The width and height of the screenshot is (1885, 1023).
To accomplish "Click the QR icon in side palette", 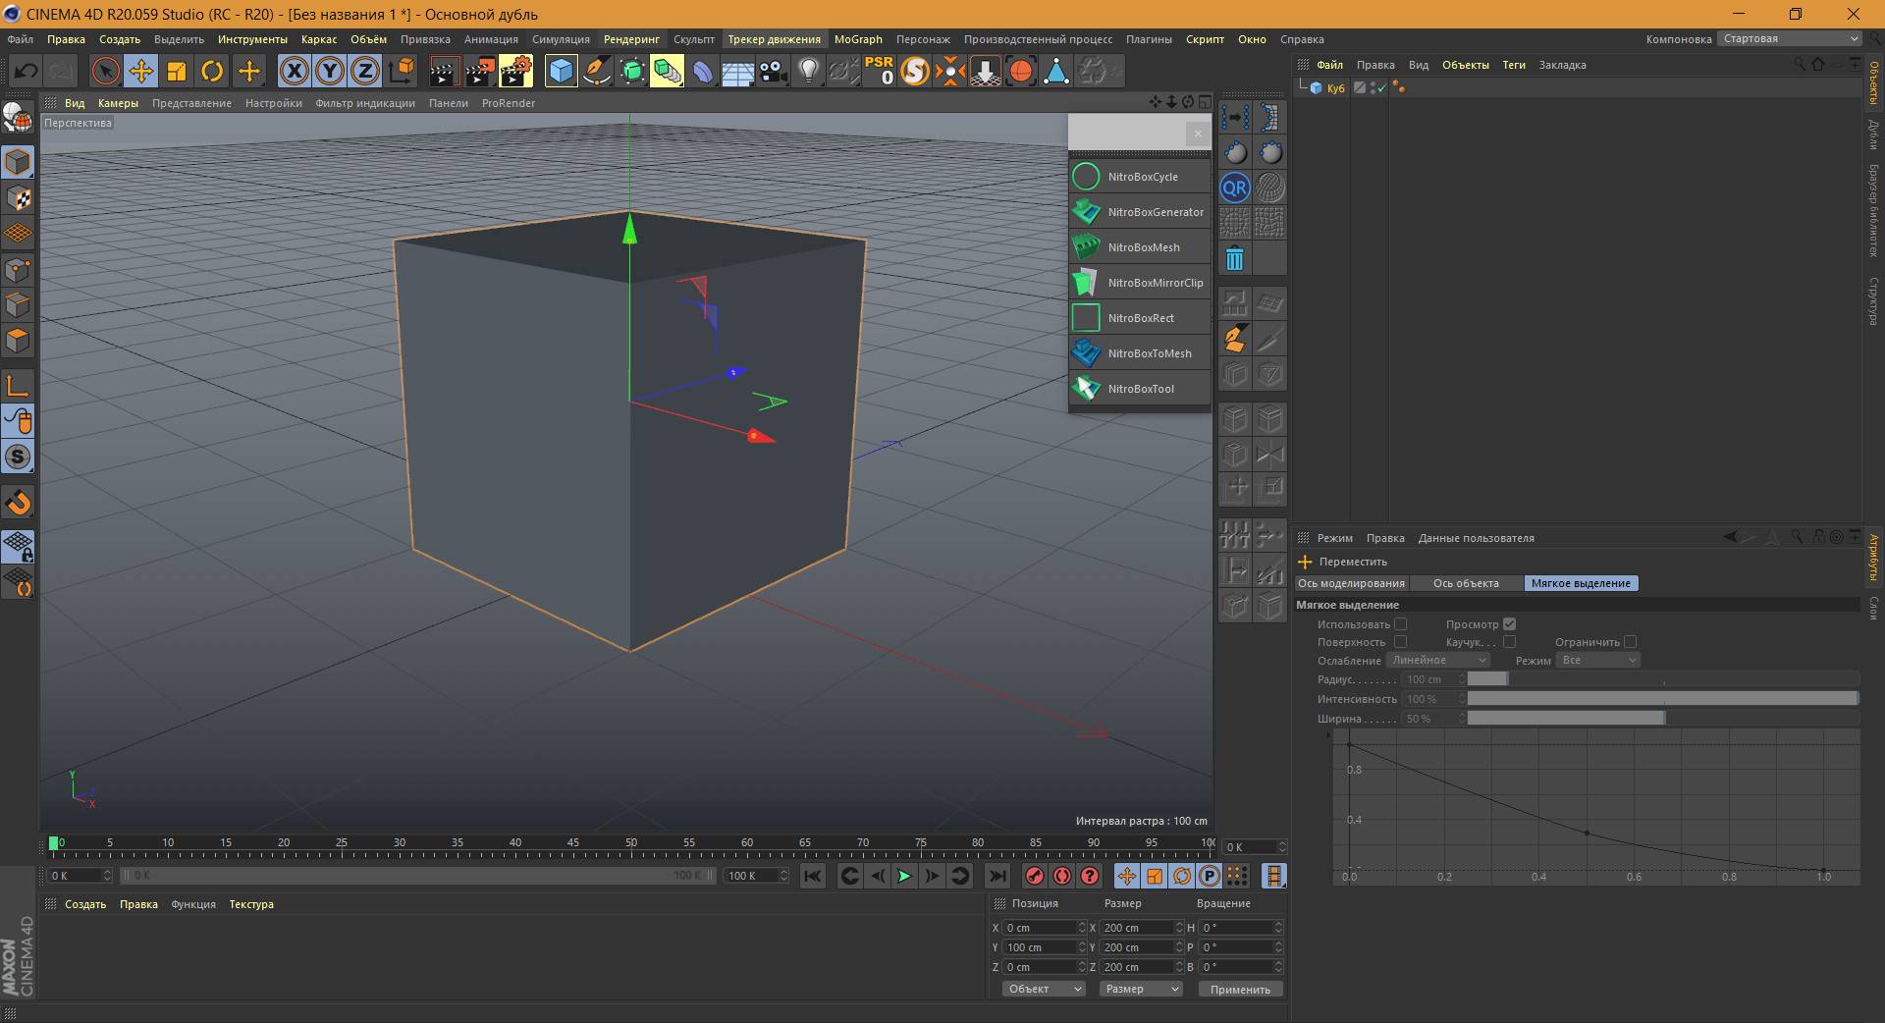I will click(x=1235, y=188).
